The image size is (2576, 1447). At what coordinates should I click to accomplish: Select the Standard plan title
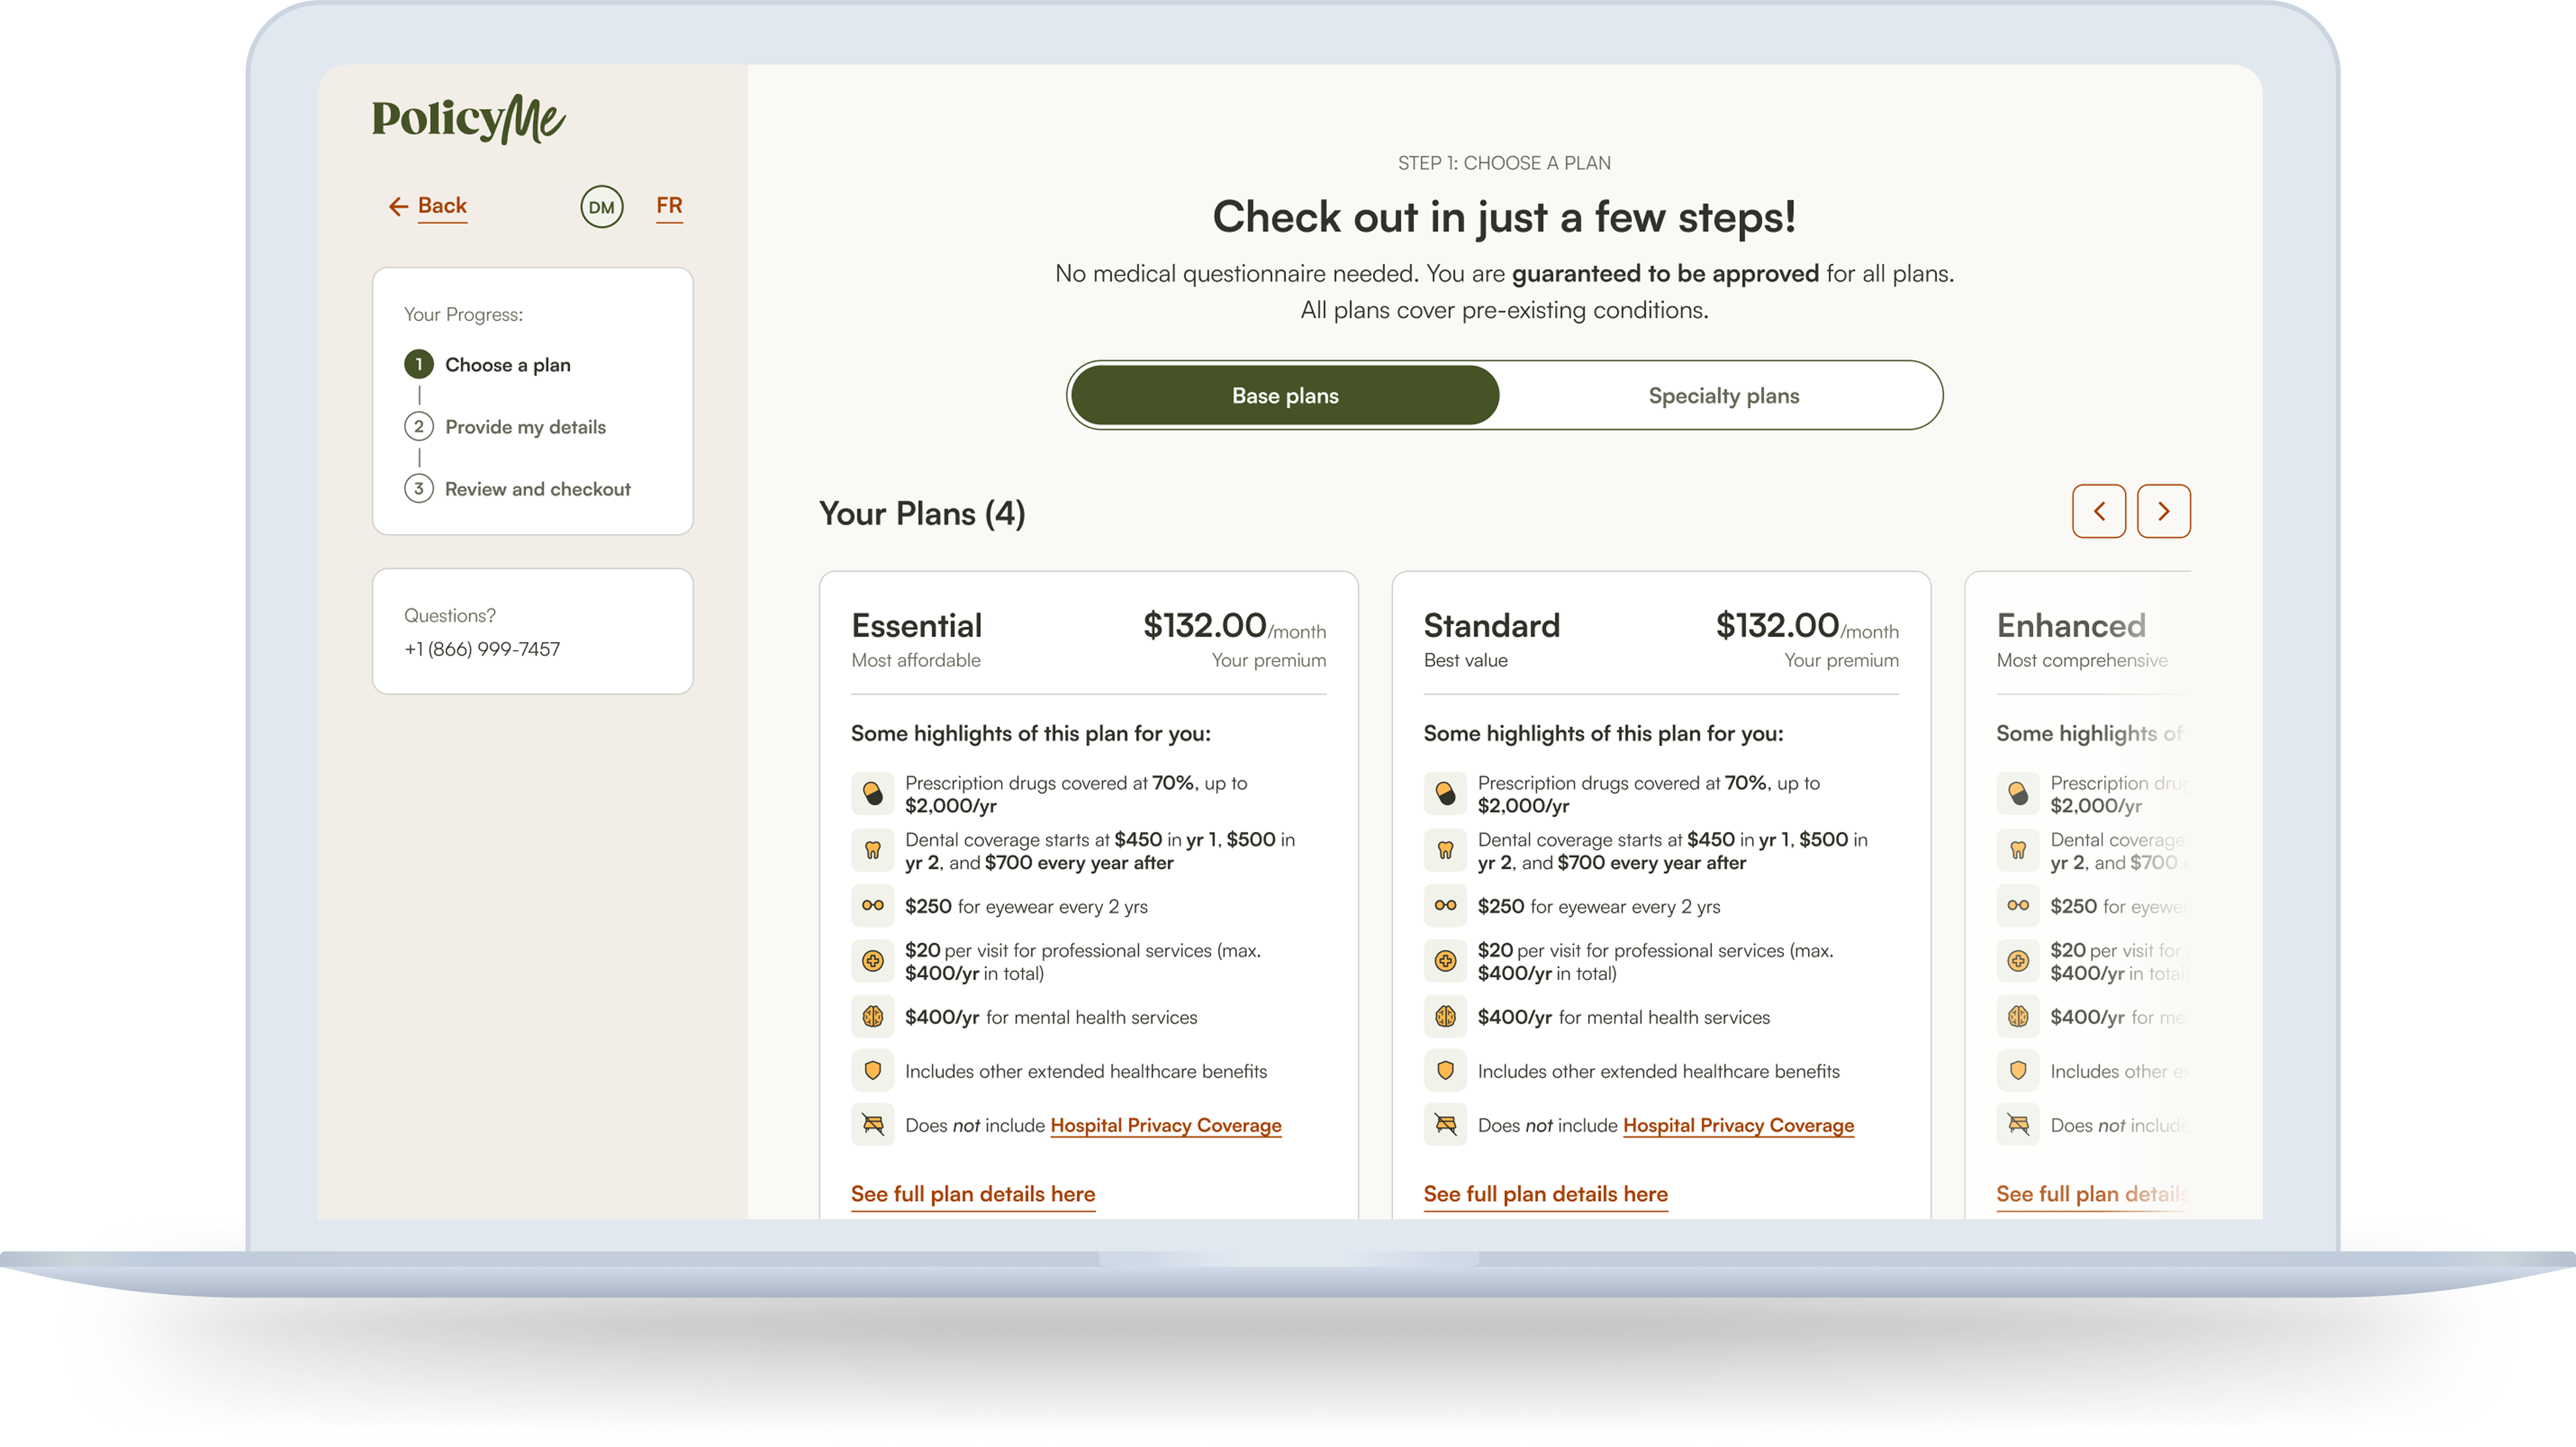pyautogui.click(x=1491, y=626)
